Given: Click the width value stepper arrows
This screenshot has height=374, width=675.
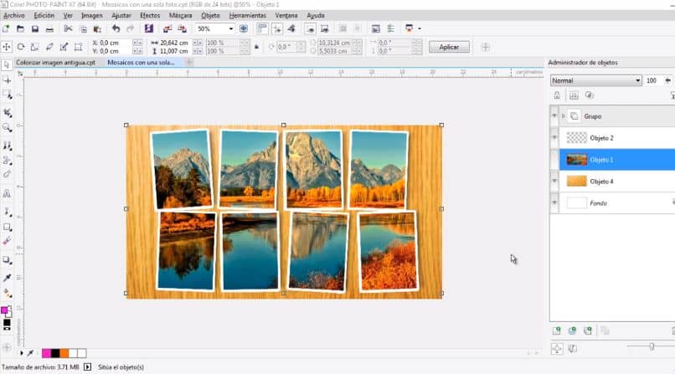Looking at the screenshot, I should click(198, 43).
